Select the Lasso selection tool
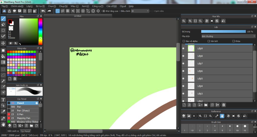257x137 pixels. point(3,75)
